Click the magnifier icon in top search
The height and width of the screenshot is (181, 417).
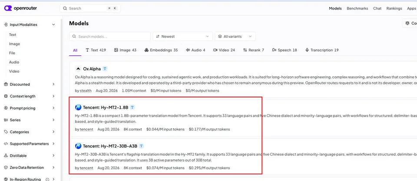[65, 9]
